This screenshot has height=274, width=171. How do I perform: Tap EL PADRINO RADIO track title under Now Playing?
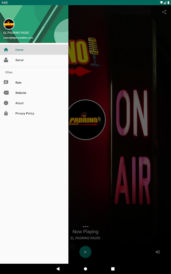[x=85, y=238]
